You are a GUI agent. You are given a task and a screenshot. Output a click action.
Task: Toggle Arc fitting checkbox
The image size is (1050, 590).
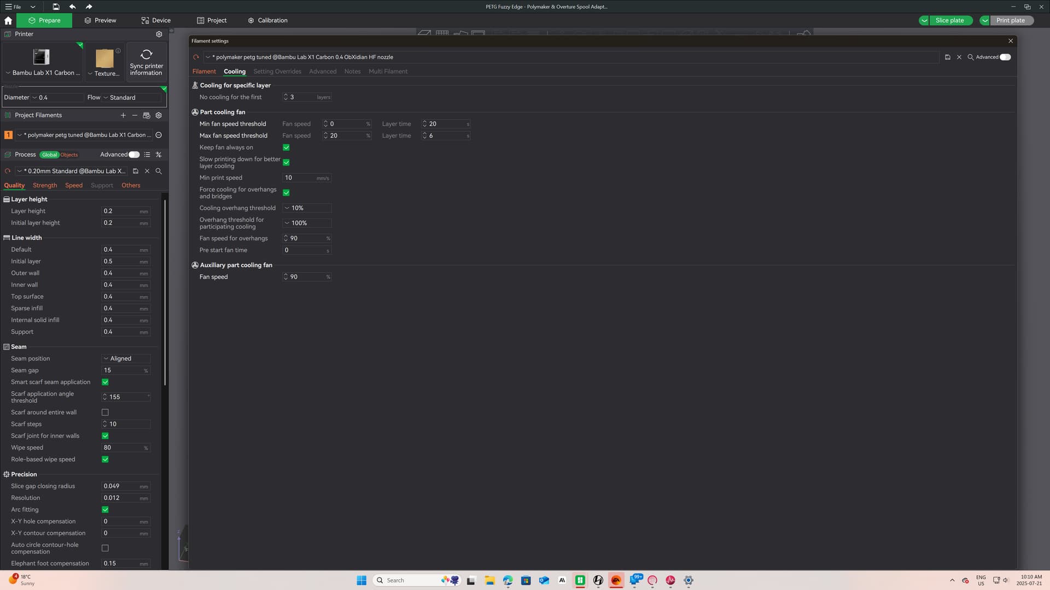(105, 510)
